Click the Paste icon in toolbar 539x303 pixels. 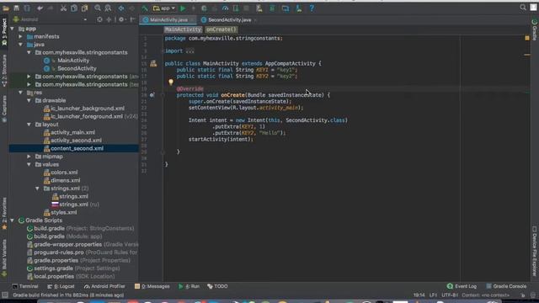(x=84, y=8)
